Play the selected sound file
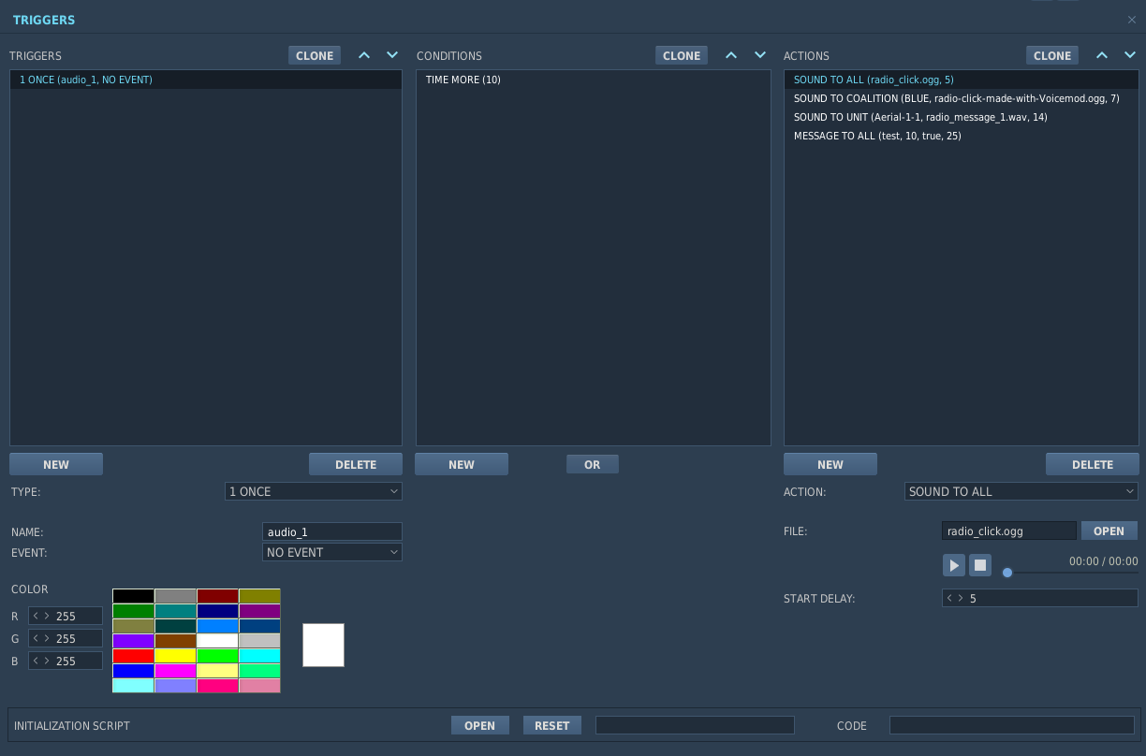 click(x=954, y=565)
